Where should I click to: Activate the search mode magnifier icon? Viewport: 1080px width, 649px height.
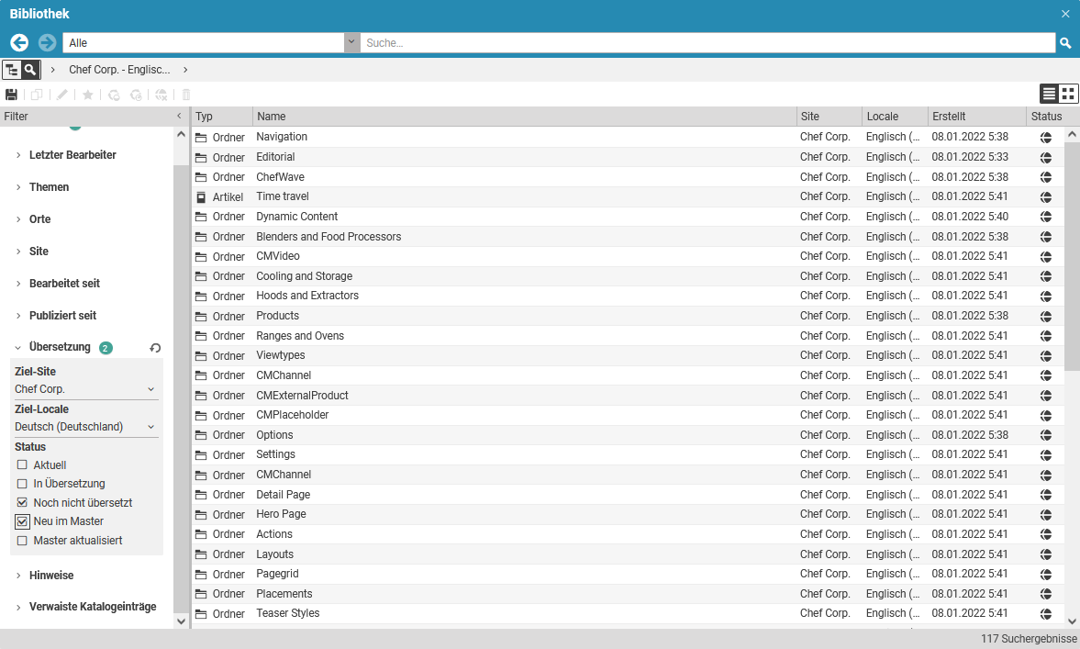pos(30,69)
